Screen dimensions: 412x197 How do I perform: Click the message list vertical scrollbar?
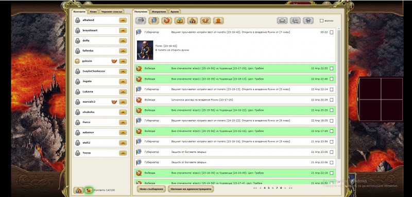(x=338, y=94)
